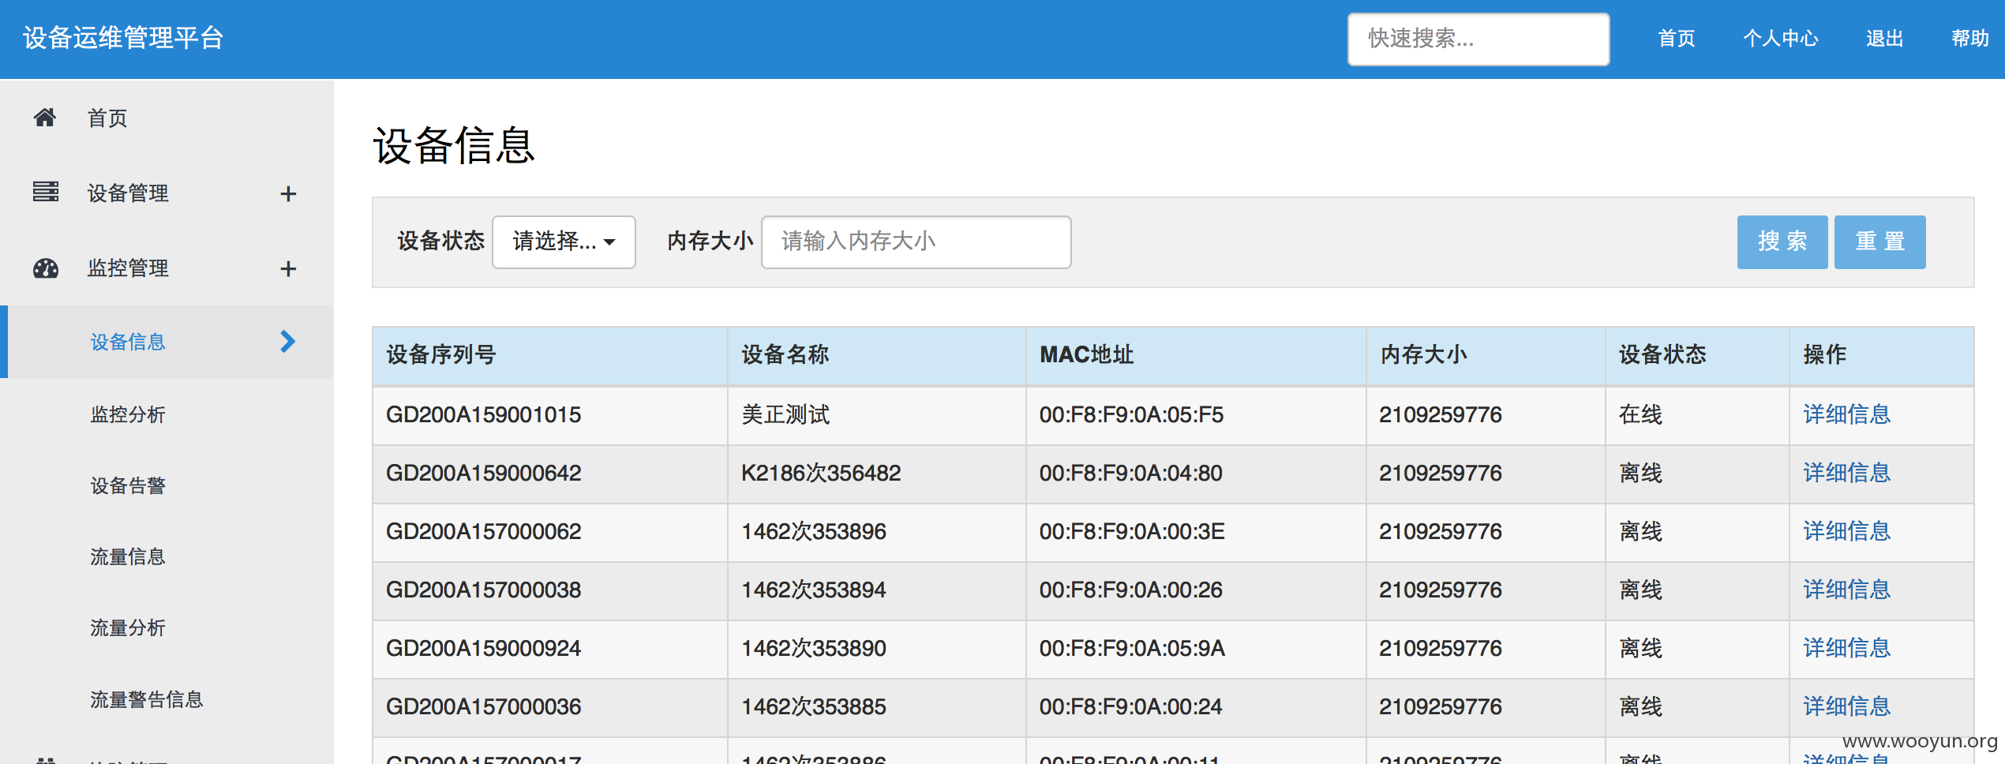Open the 设备状态 dropdown 请选择
Viewport: 2005px width, 764px height.
564,242
